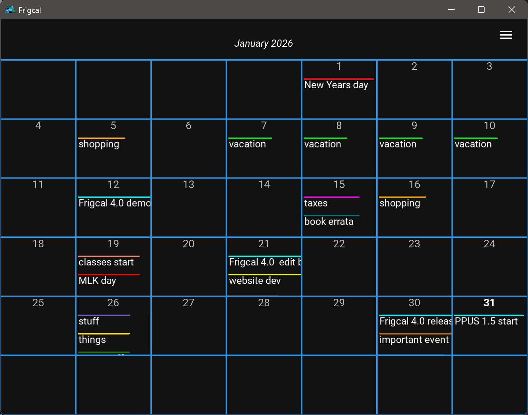The width and height of the screenshot is (528, 415).
Task: Open the book errata event
Action: 329,222
